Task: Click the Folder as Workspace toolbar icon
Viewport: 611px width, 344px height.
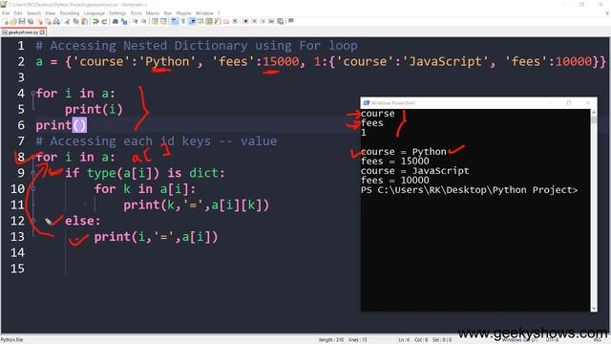Action: click(x=226, y=21)
